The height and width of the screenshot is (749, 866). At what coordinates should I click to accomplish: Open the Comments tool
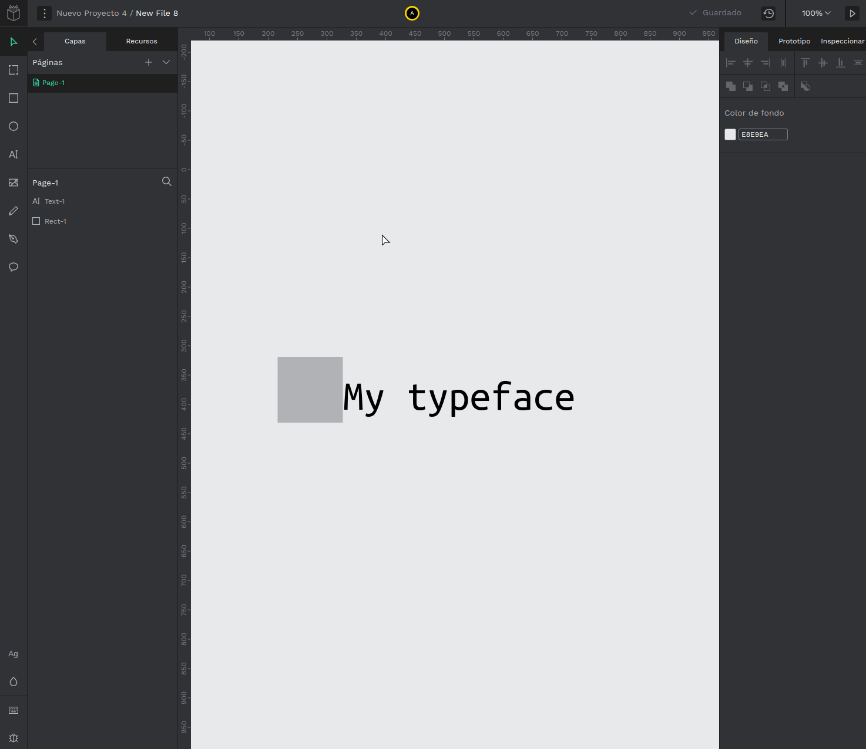tap(14, 267)
